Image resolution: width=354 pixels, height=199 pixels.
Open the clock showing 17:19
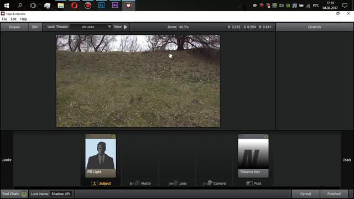pyautogui.click(x=330, y=6)
